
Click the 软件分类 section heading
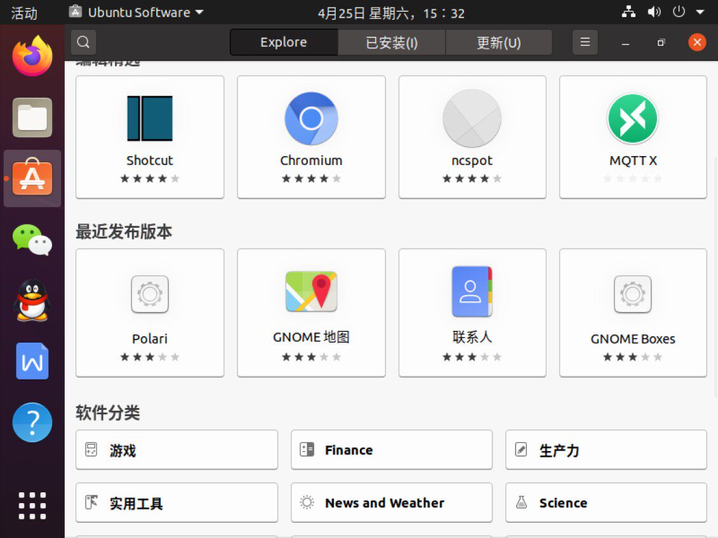108,412
